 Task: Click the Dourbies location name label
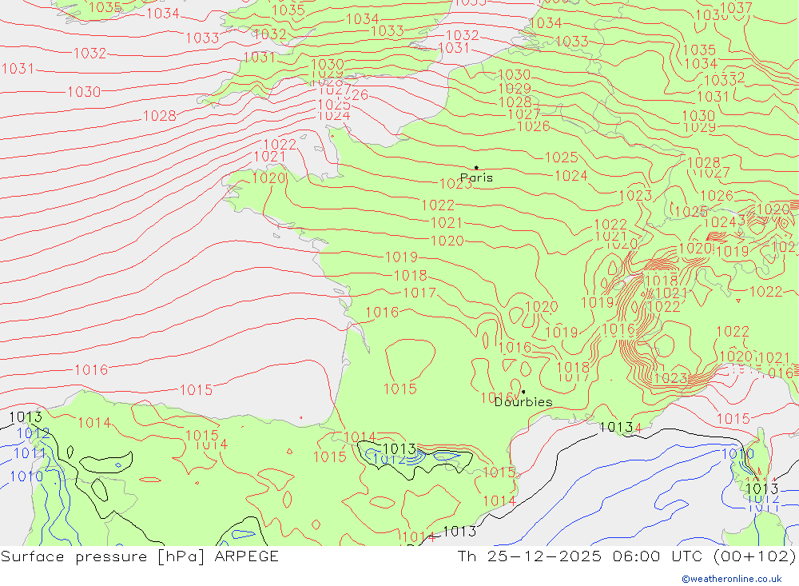(x=523, y=402)
